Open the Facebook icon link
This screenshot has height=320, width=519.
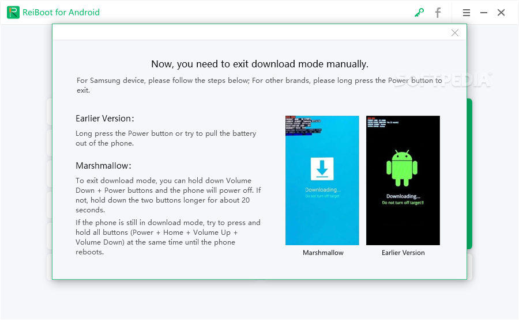[x=438, y=13]
